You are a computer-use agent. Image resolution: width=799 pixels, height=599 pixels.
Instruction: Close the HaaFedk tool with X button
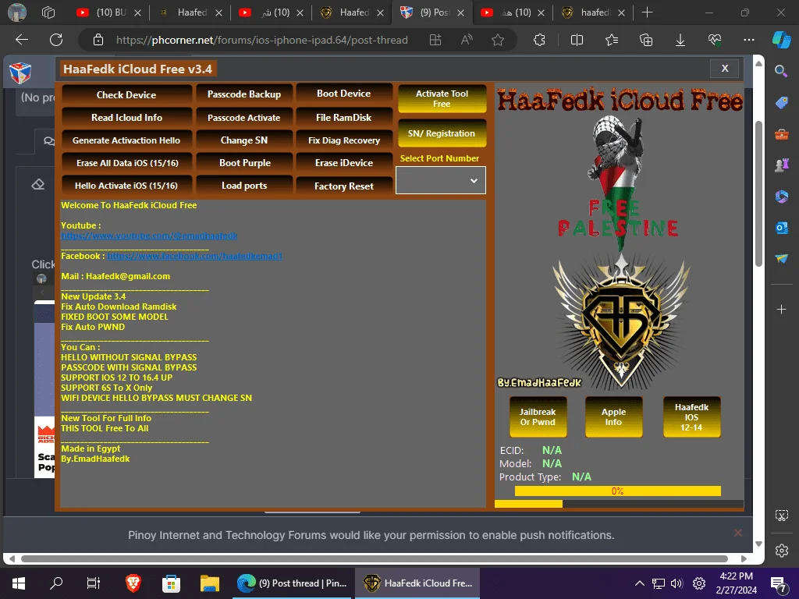(725, 69)
